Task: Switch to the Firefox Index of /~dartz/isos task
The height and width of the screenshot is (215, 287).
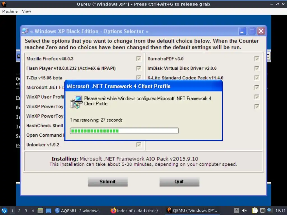Action: coord(136,211)
